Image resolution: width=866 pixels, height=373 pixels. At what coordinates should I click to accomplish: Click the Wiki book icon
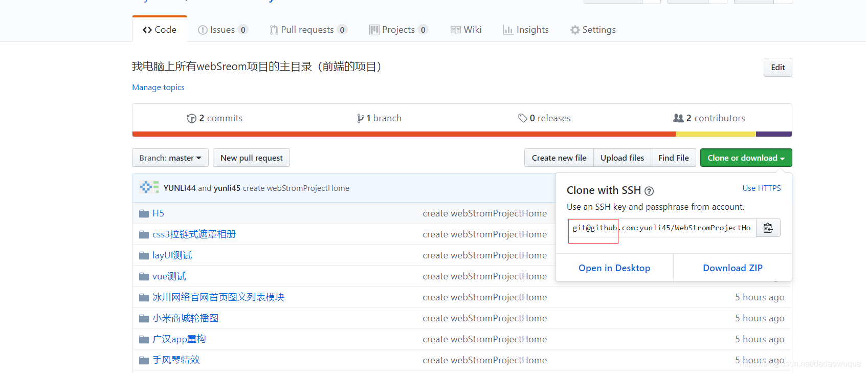point(455,30)
